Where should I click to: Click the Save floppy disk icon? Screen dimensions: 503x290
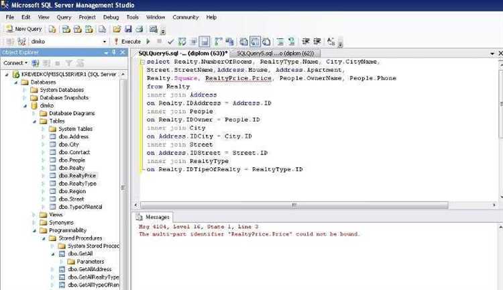[127, 29]
